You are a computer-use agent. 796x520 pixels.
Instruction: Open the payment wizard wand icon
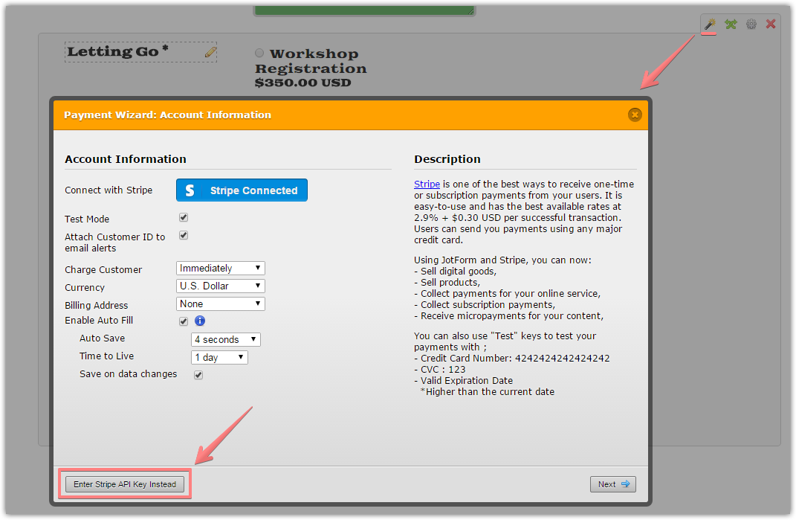[710, 24]
